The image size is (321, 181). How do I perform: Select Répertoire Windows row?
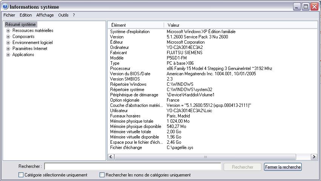point(212,84)
